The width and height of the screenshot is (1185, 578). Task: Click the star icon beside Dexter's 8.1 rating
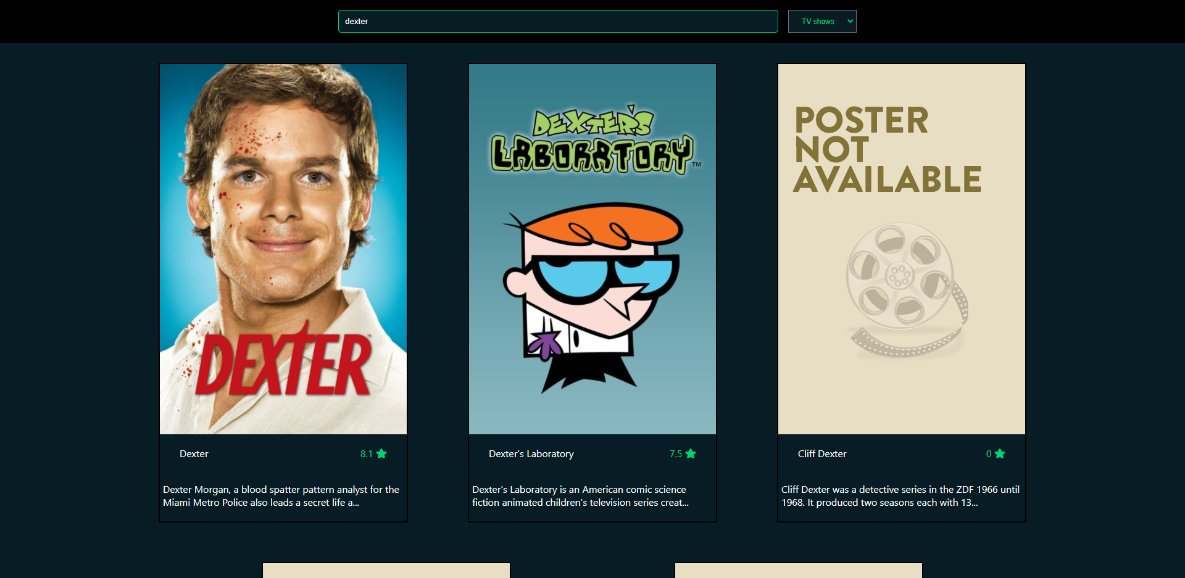point(381,453)
